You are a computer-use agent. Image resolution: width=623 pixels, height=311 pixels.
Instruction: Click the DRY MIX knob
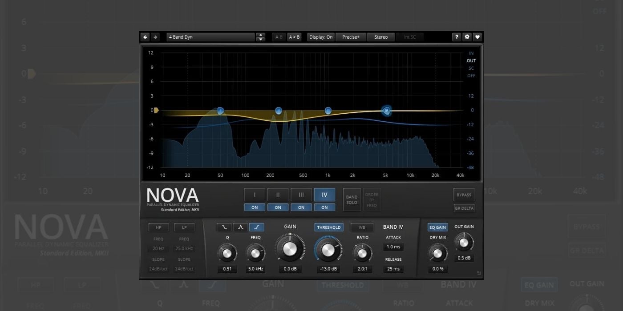click(437, 254)
